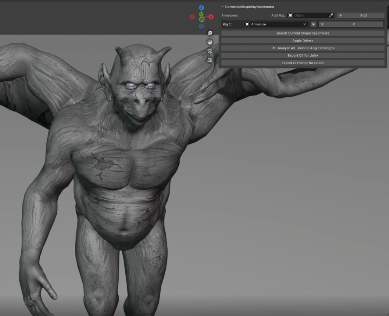The image size is (389, 316).
Task: Click the zoom view magnifier icon
Action: coord(210,33)
